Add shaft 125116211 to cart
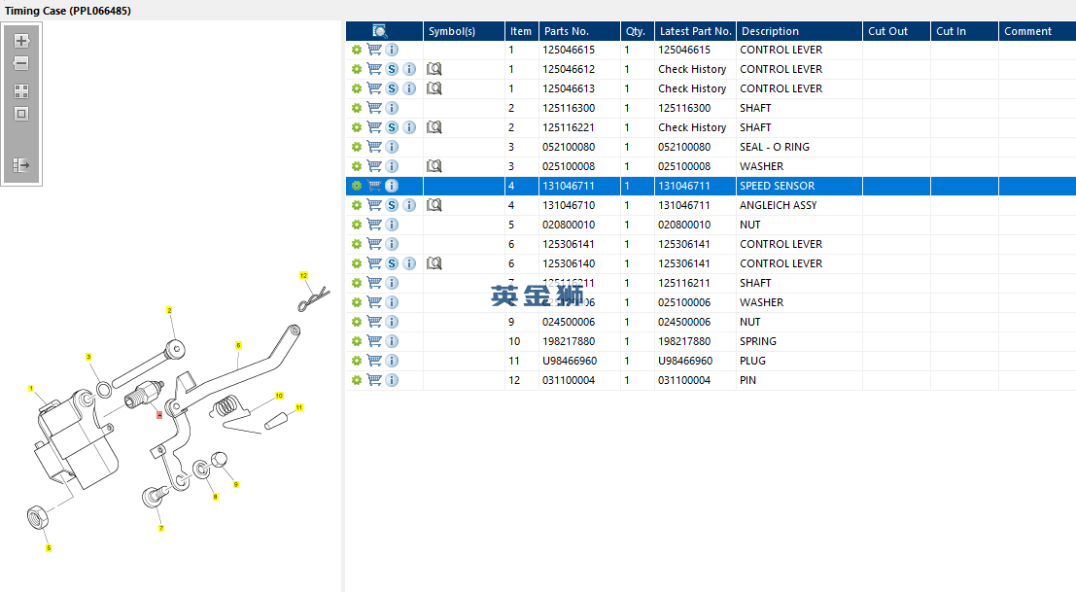Viewport: 1076px width, 592px height. click(374, 283)
